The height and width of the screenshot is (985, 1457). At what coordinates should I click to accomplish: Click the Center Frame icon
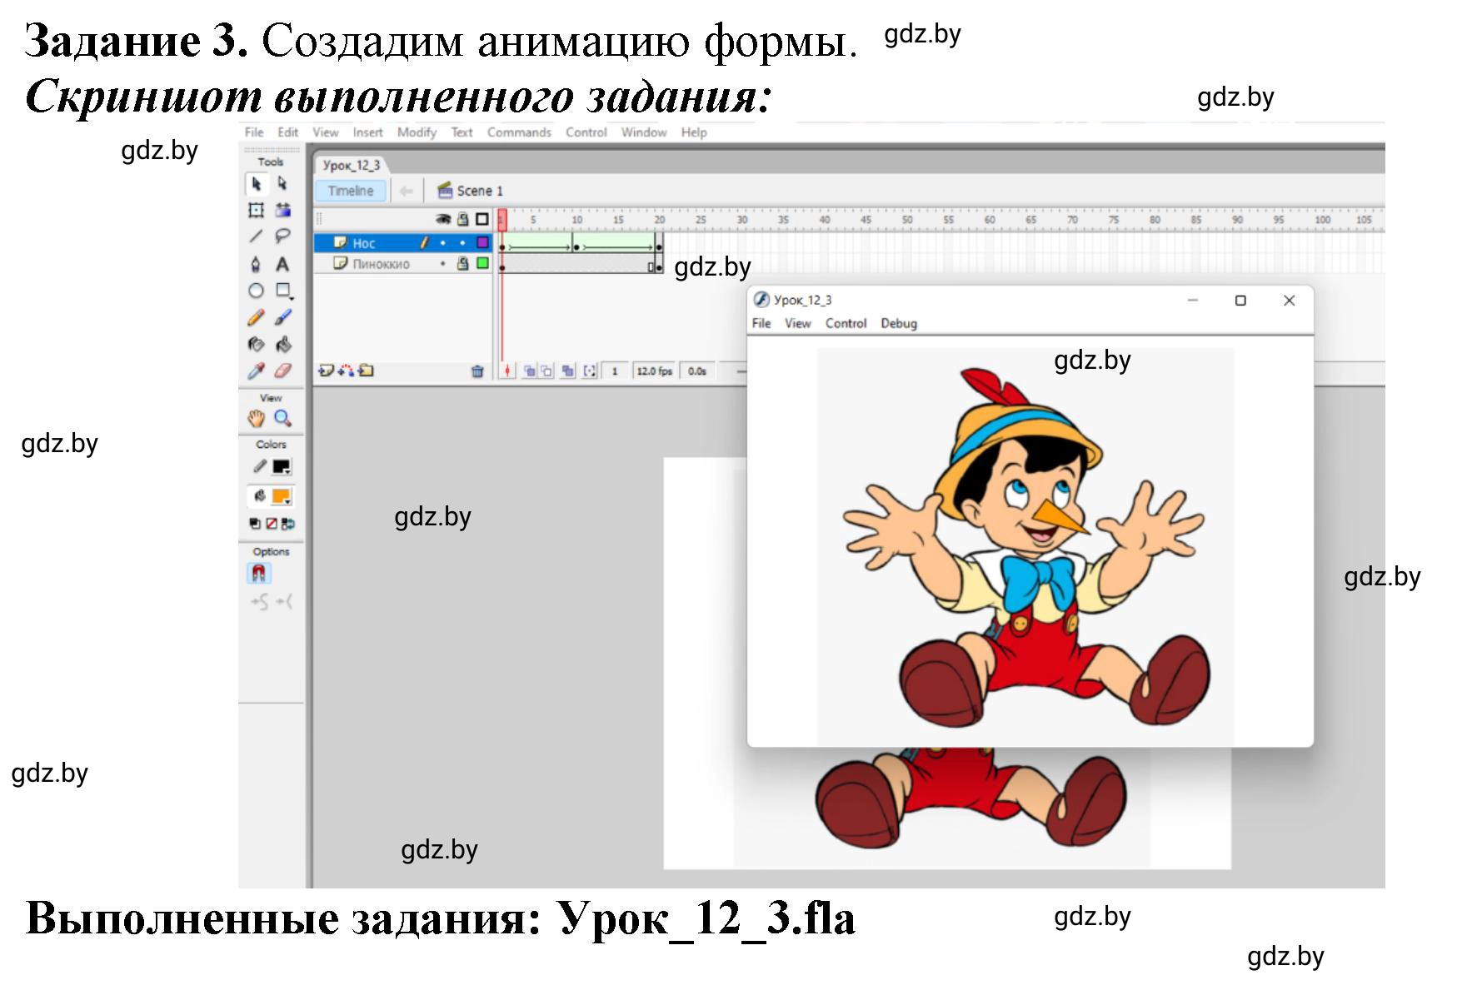point(506,371)
